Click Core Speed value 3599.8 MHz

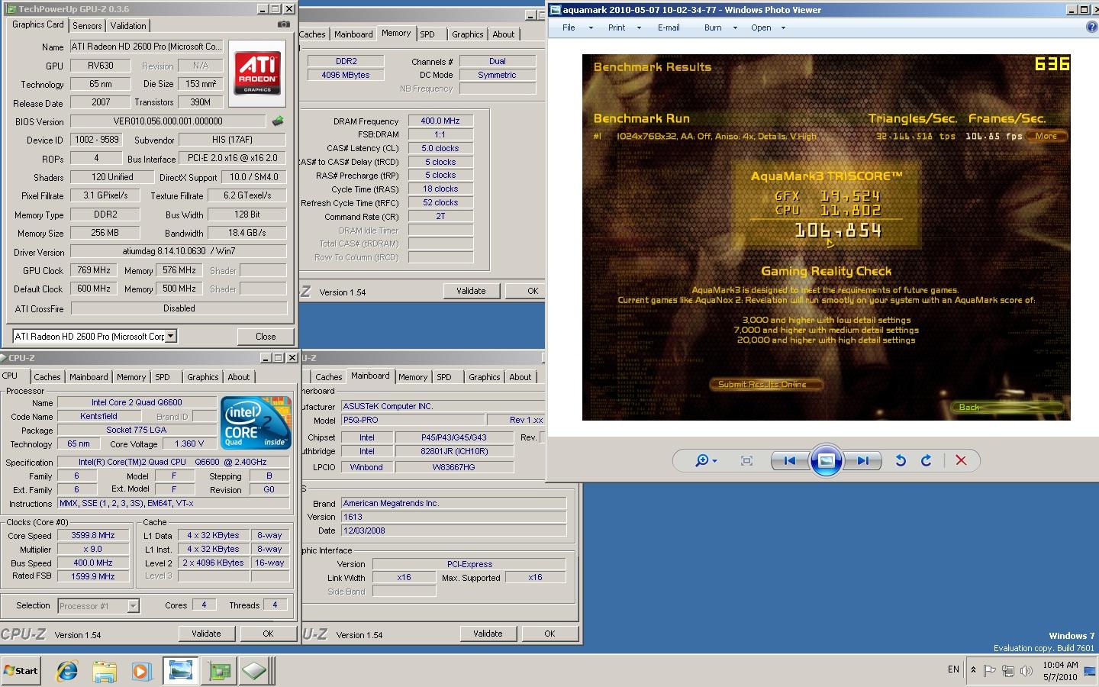pyautogui.click(x=93, y=536)
